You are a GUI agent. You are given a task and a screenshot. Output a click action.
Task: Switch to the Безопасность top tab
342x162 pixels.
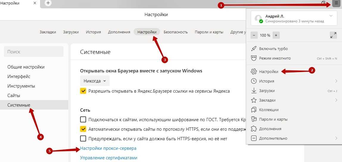pos(175,32)
